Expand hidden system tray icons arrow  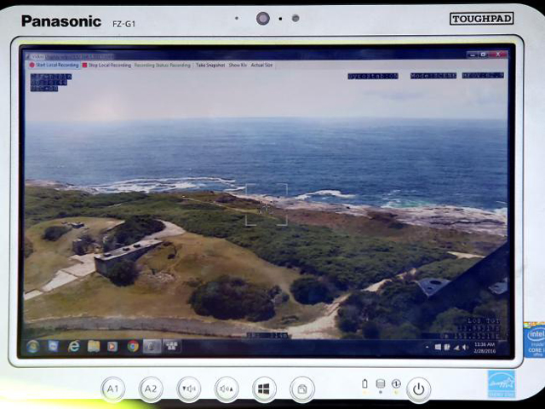click(x=429, y=348)
